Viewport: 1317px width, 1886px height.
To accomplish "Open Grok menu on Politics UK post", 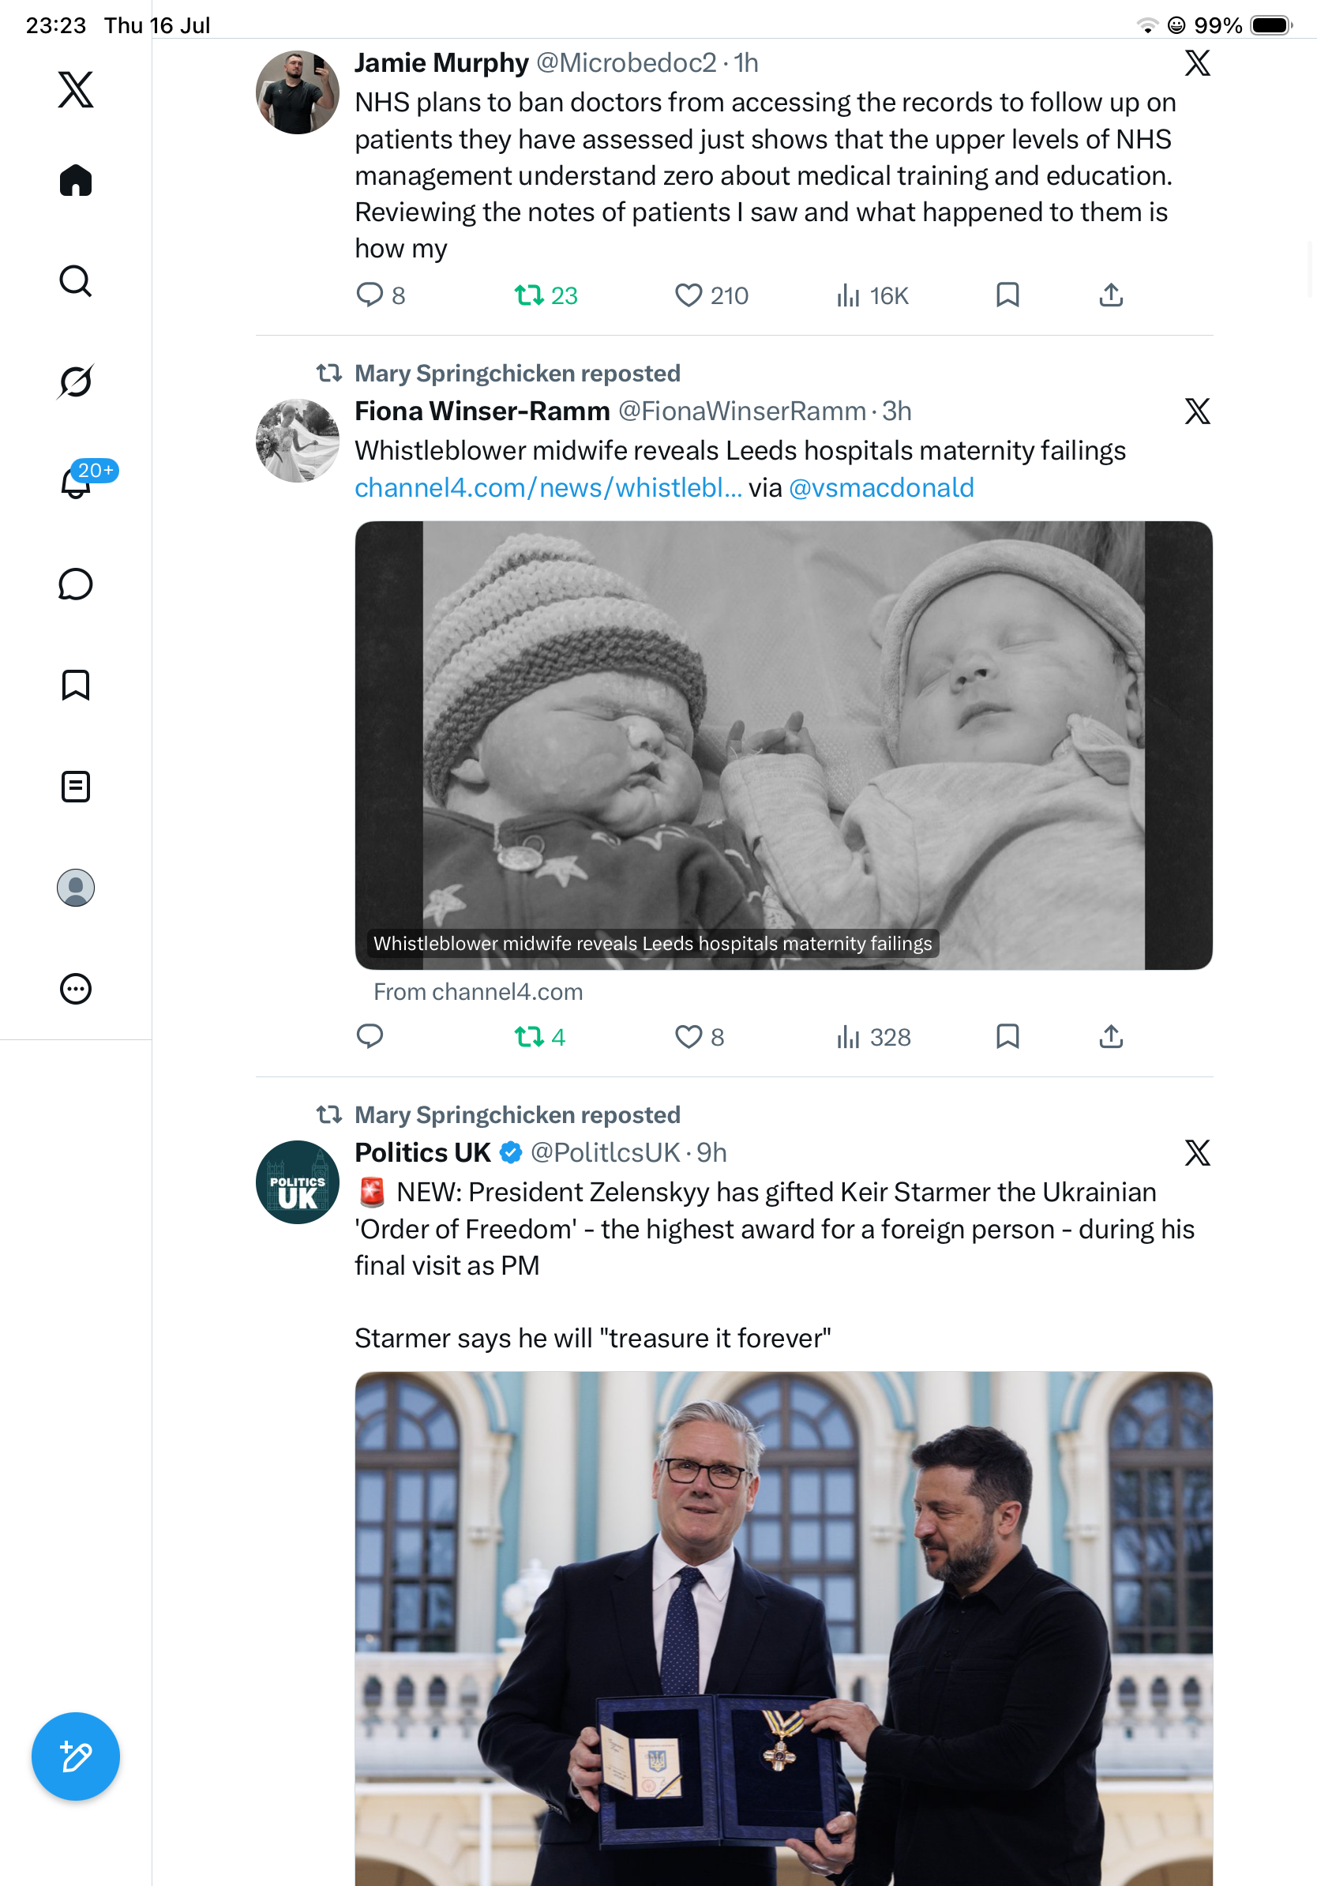I will click(x=1197, y=1153).
